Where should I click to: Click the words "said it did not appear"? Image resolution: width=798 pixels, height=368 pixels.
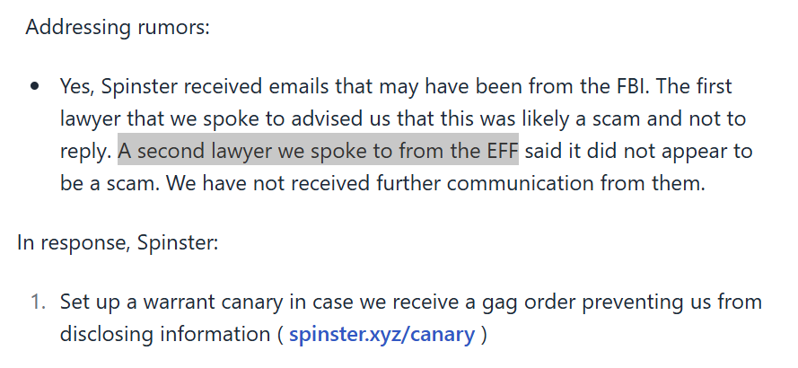click(615, 151)
